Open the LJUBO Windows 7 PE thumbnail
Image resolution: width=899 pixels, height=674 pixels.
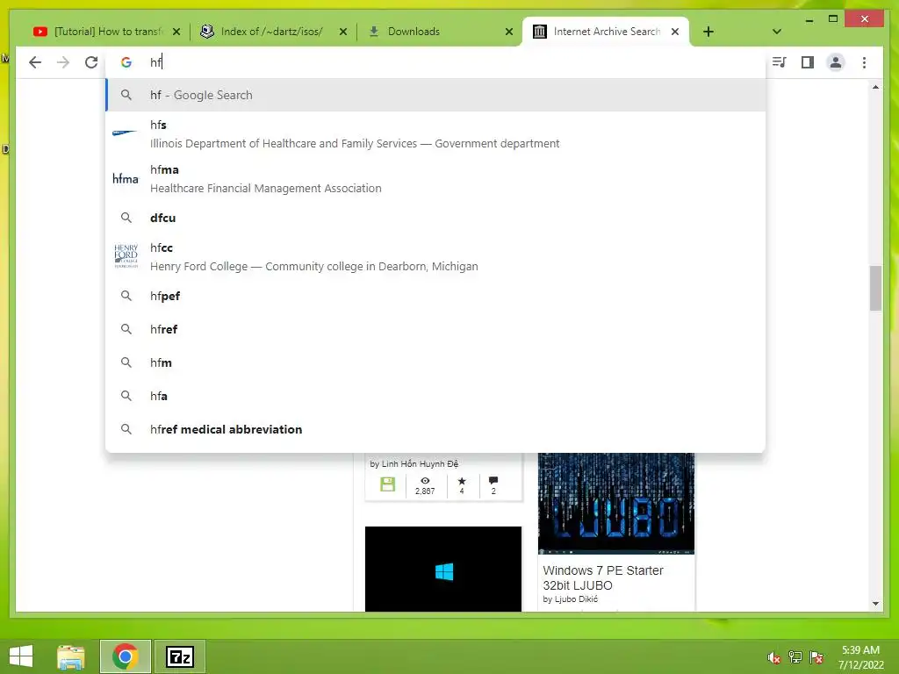pyautogui.click(x=615, y=504)
